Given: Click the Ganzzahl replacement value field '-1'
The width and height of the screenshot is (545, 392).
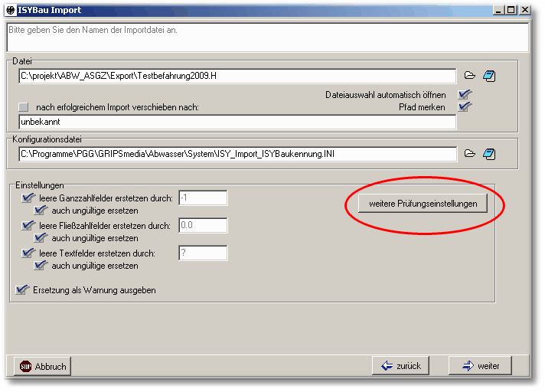Looking at the screenshot, I should pos(202,198).
